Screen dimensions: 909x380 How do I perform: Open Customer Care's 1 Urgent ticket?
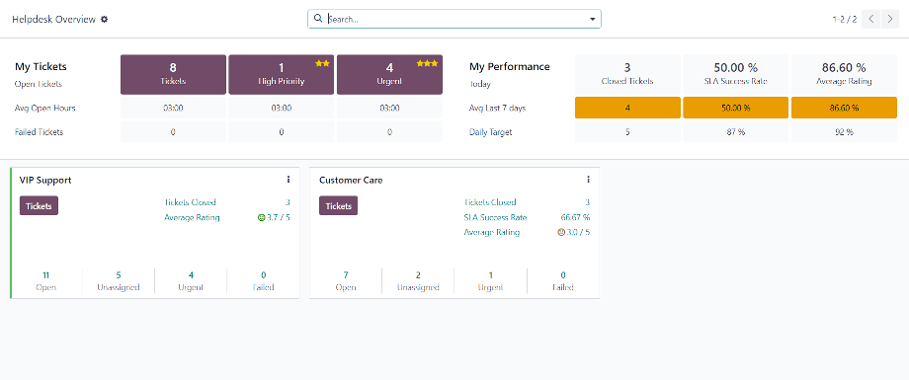pyautogui.click(x=490, y=281)
